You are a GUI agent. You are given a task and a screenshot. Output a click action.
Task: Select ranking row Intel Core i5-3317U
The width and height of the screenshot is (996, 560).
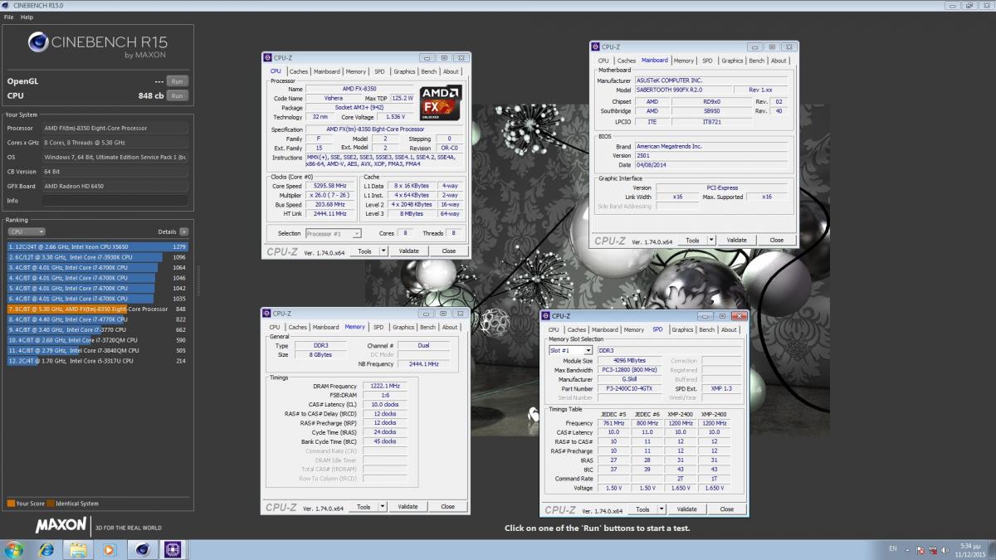(97, 361)
